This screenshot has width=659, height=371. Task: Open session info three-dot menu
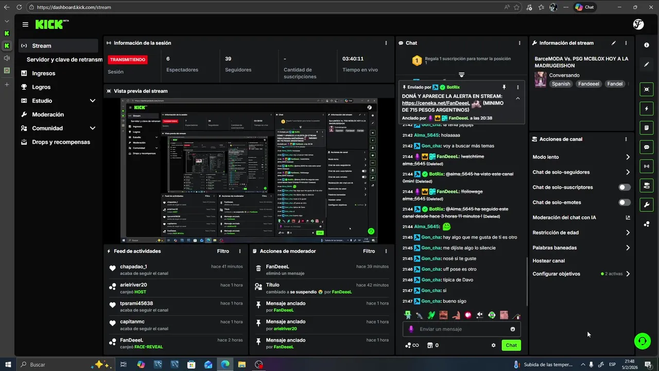(386, 43)
